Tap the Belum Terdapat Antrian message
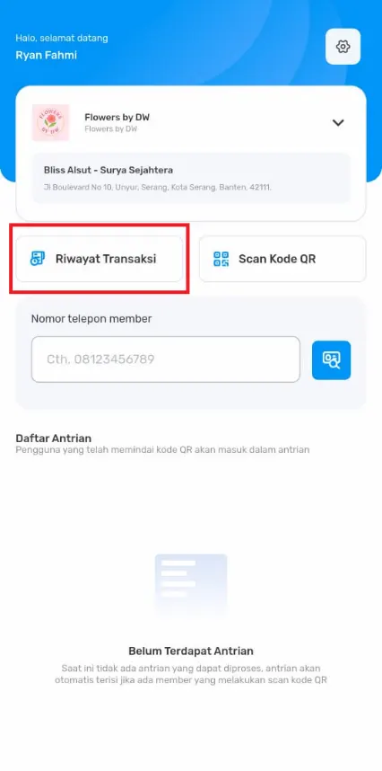The width and height of the screenshot is (382, 771). (191, 651)
